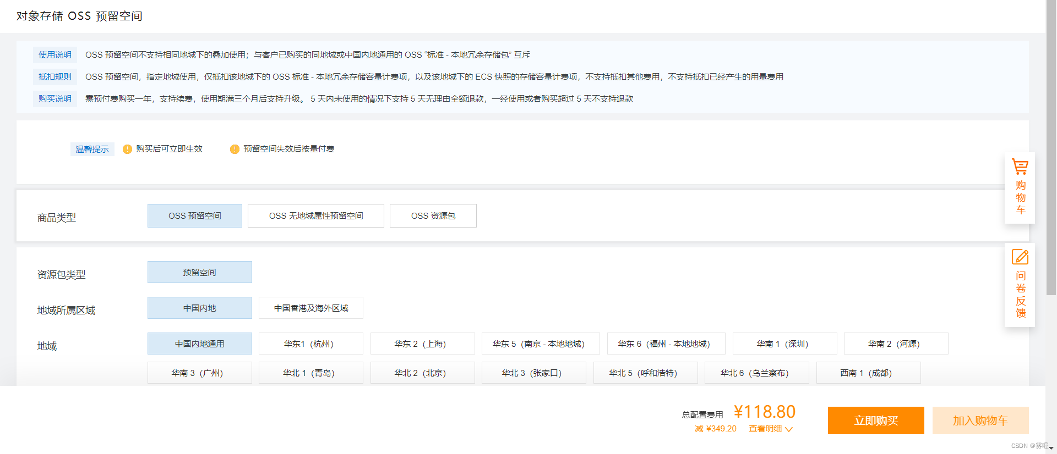This screenshot has width=1057, height=454.
Task: Pick region 华北 3（张家口）
Action: tap(534, 373)
